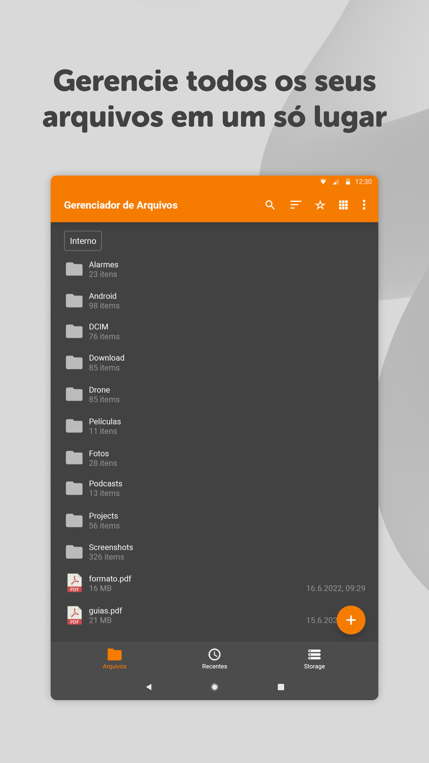Open the Películas folder
The height and width of the screenshot is (763, 429).
click(214, 426)
